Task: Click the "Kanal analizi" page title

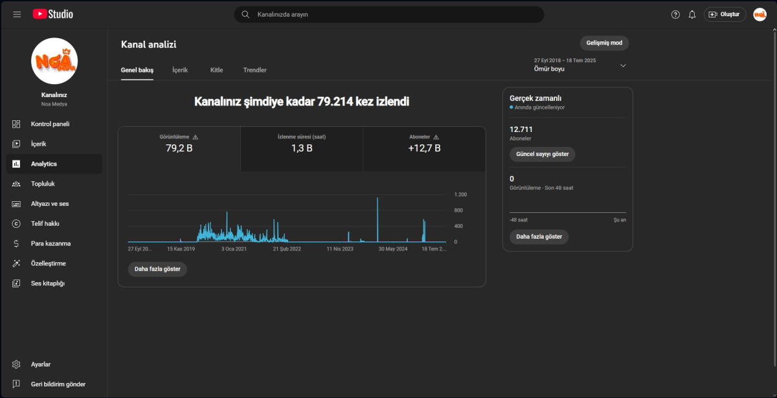Action: pyautogui.click(x=149, y=45)
